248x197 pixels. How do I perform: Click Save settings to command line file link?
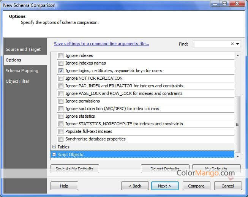point(101,44)
